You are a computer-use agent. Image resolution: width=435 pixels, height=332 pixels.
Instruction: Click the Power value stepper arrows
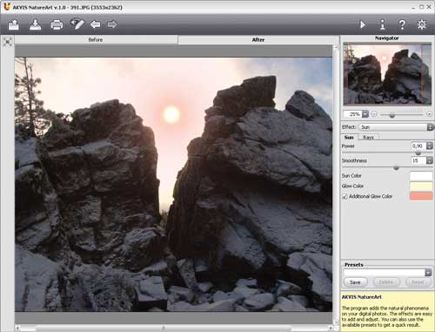[x=430, y=146]
